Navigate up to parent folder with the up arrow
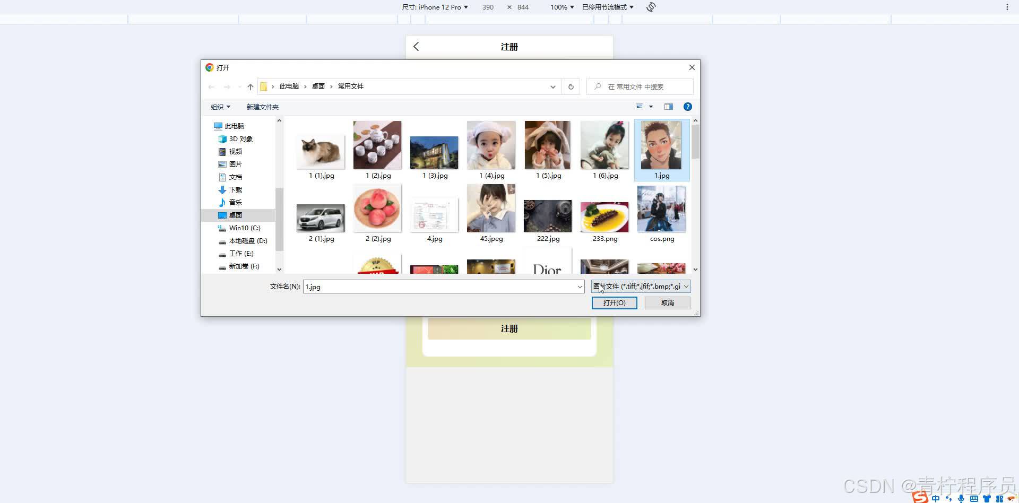The height and width of the screenshot is (503, 1019). (x=250, y=86)
